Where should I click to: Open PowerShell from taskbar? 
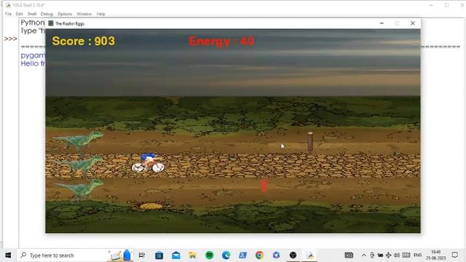pyautogui.click(x=242, y=255)
